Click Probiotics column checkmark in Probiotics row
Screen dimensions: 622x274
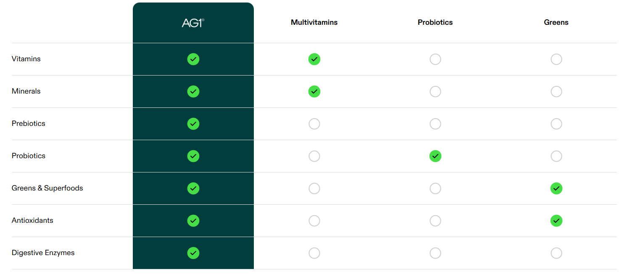[435, 156]
